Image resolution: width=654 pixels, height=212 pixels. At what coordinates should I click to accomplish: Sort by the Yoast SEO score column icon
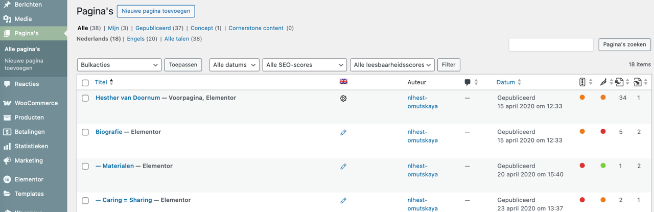click(582, 82)
